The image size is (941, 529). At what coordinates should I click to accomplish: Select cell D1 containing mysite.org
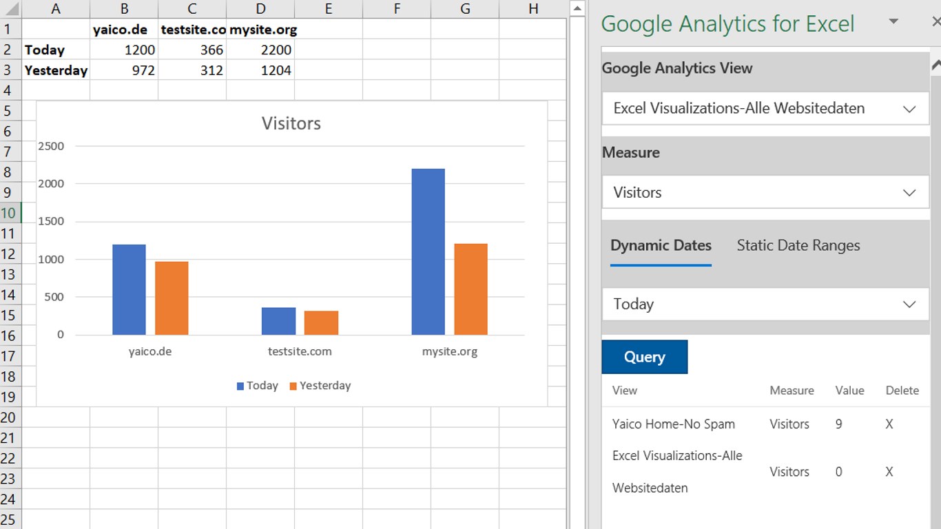point(260,30)
